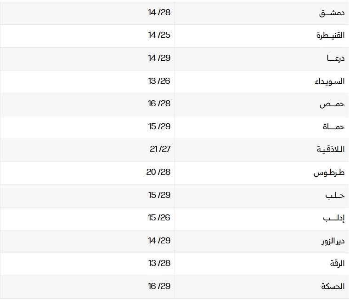Screen dimensions: 350x300
Task: Select the طرطوس row label
Action: (329, 173)
